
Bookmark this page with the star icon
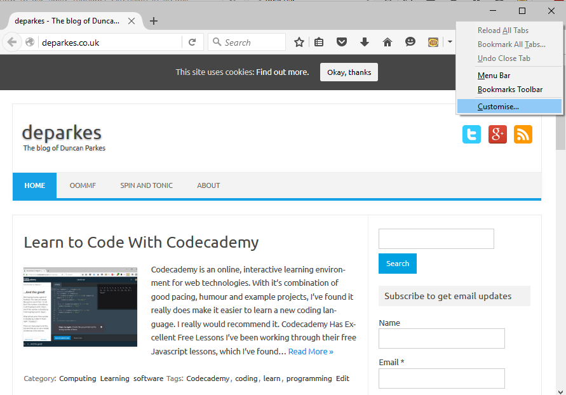pyautogui.click(x=299, y=42)
